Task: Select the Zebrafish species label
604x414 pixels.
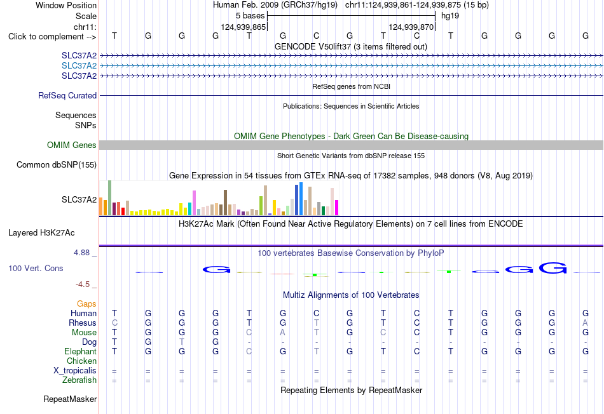Action: [x=79, y=380]
